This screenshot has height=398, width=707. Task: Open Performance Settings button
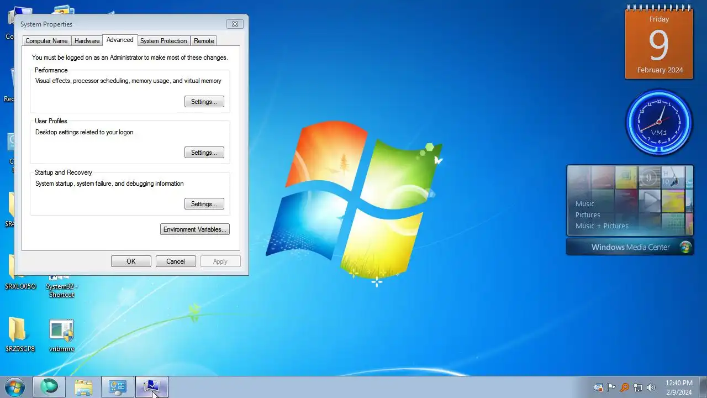point(204,102)
